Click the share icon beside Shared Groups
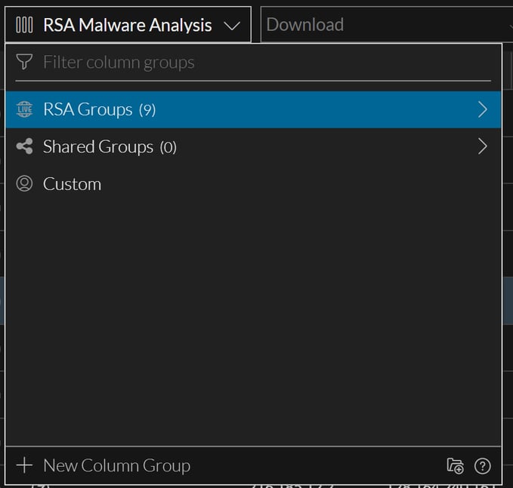513x488 pixels. (x=24, y=146)
